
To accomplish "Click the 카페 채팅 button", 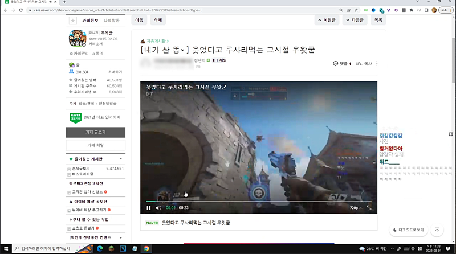I will [96, 145].
